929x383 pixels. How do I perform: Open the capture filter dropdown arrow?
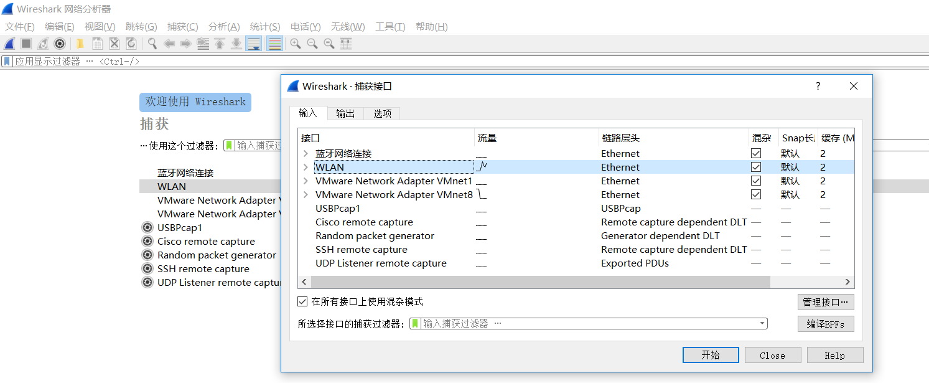point(762,324)
